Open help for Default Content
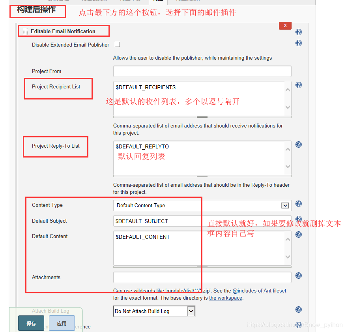This screenshot has height=332, width=346. (299, 234)
